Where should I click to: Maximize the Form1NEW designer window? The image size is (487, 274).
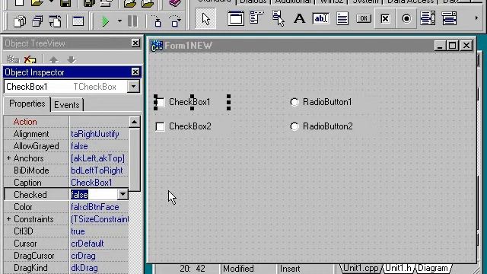tap(452, 46)
